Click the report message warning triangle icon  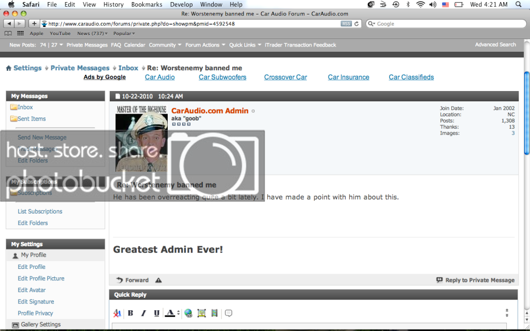pyautogui.click(x=158, y=280)
